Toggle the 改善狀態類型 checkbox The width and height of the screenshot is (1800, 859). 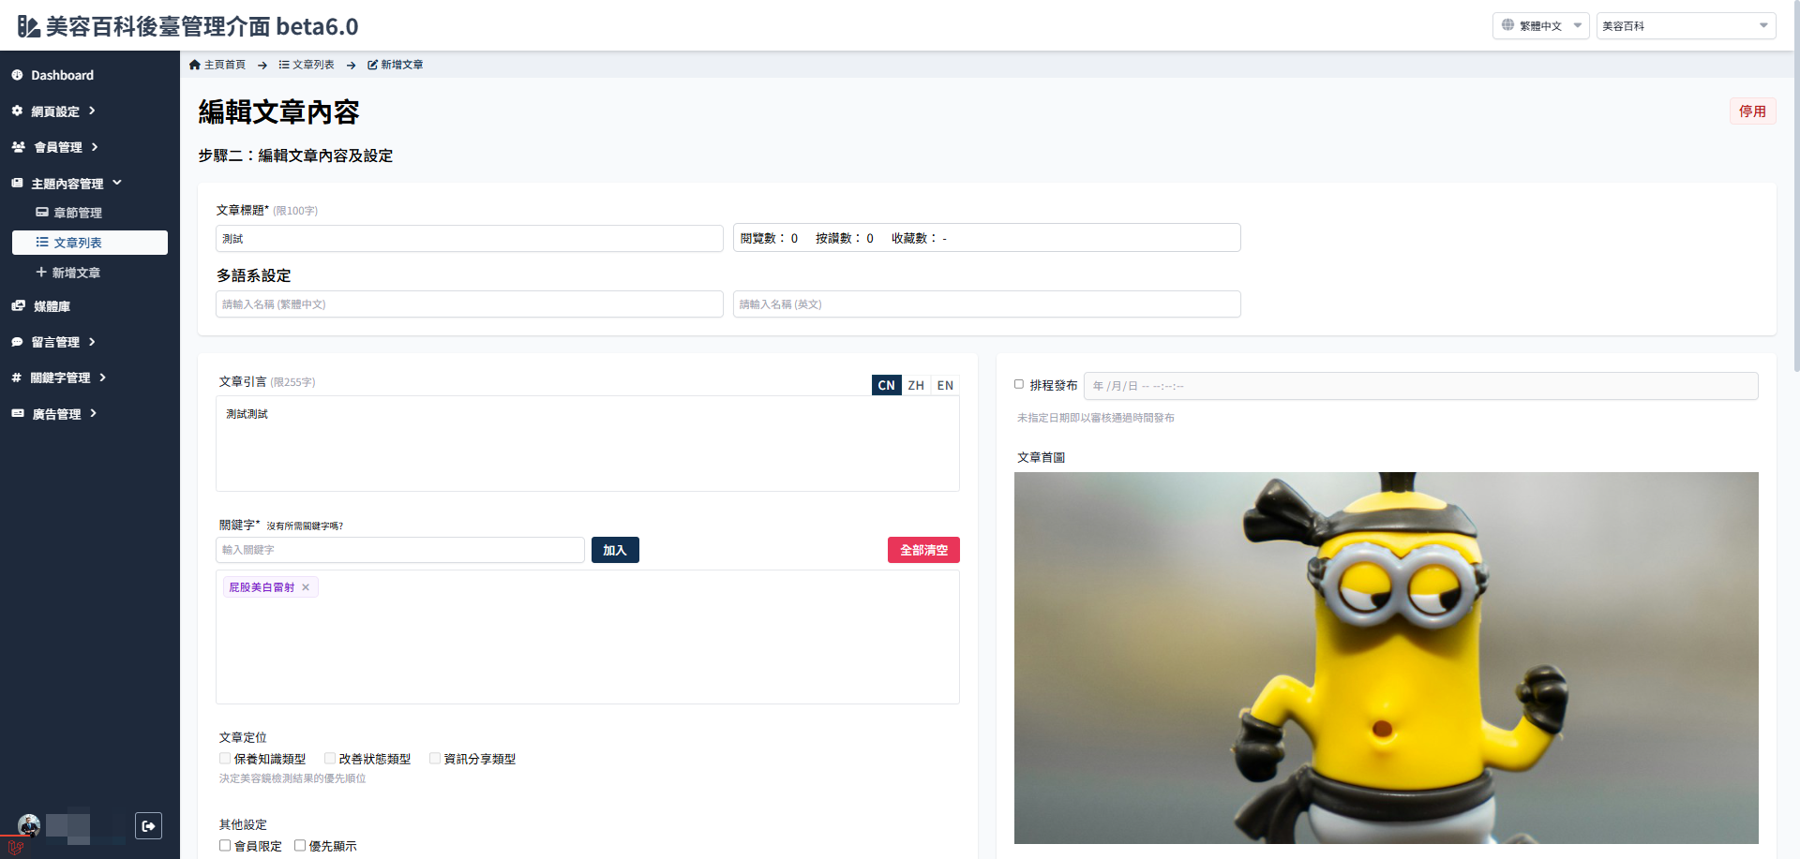coord(330,759)
